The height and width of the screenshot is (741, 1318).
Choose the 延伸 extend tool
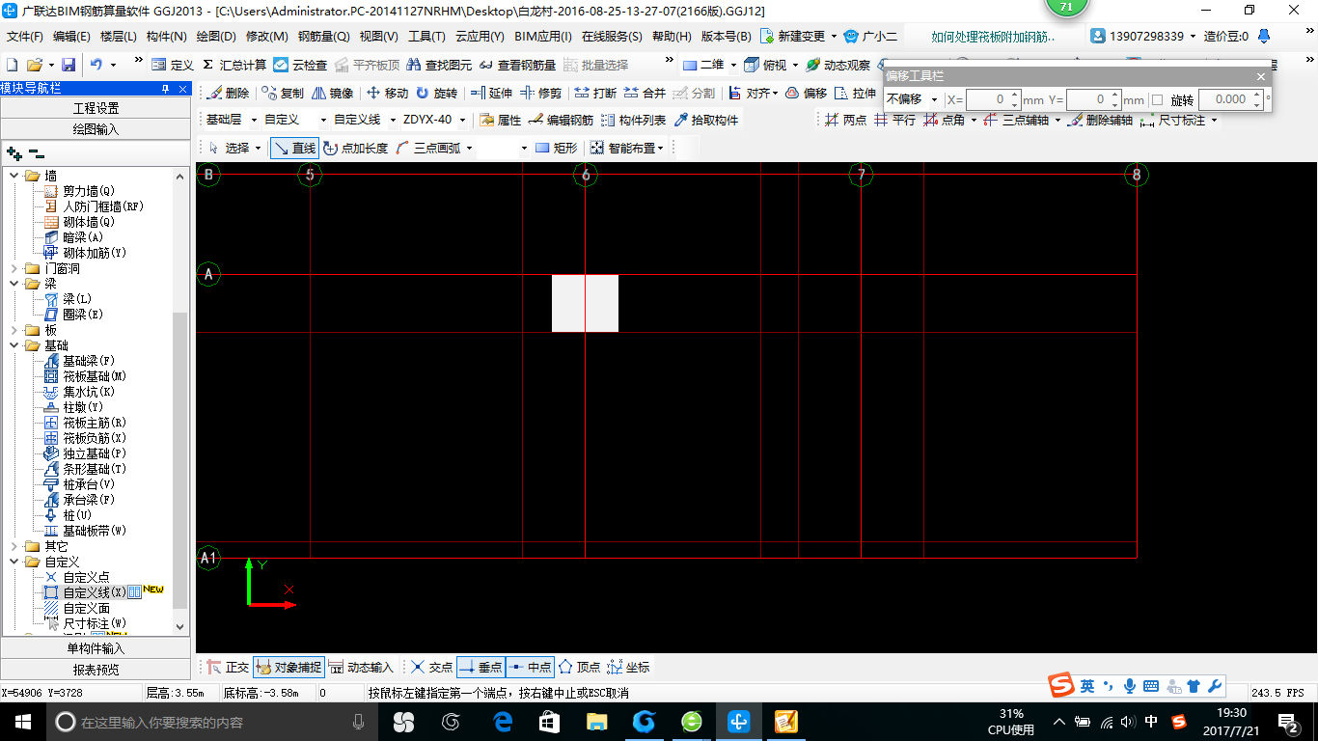click(492, 94)
